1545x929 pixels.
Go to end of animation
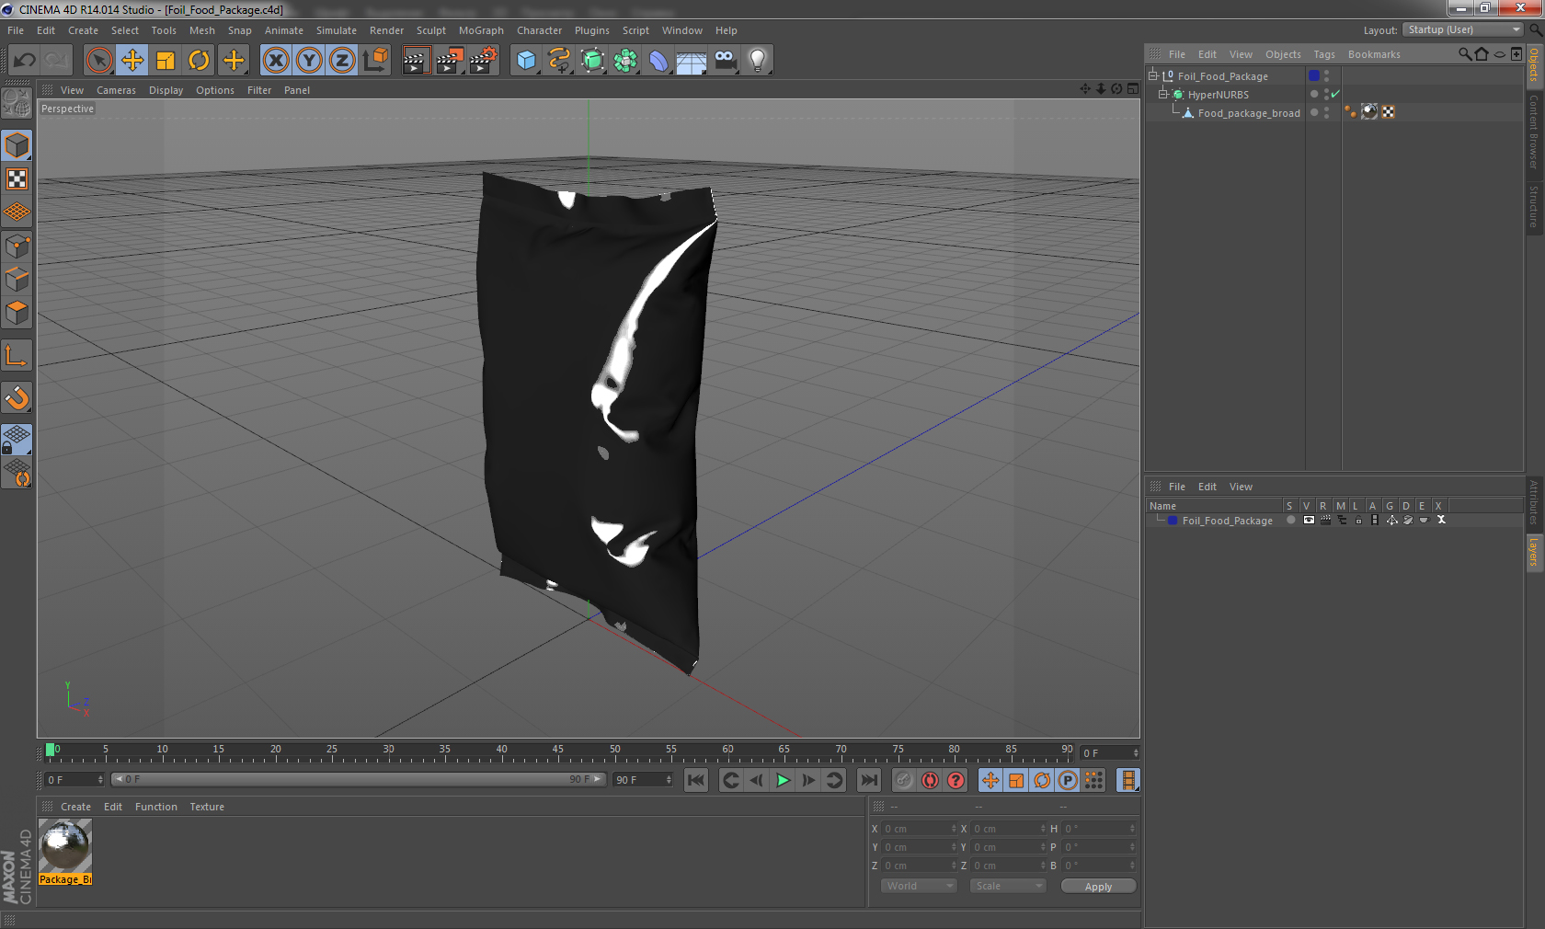click(x=868, y=780)
